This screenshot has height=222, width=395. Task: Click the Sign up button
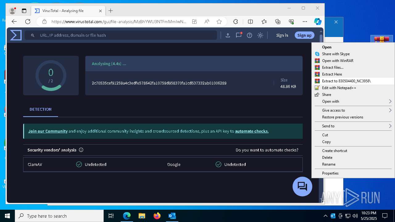(304, 35)
